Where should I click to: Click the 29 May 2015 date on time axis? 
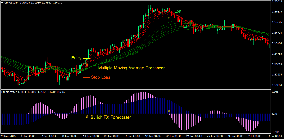8,136
